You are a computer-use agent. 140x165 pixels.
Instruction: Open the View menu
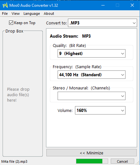[x=16, y=14]
